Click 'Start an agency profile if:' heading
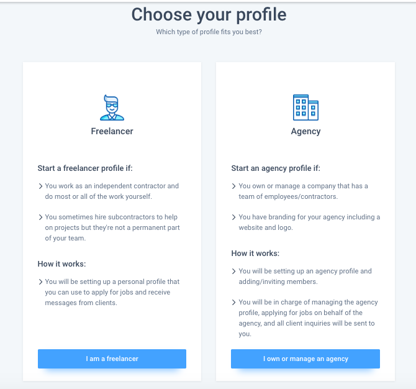This screenshot has height=389, width=416. pyautogui.click(x=276, y=168)
